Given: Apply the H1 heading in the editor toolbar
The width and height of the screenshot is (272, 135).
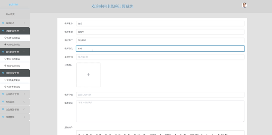Looking at the screenshot, I should (106, 134).
